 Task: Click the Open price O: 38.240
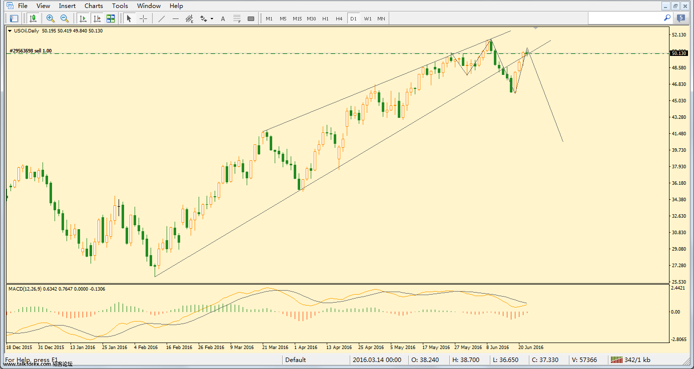(425, 360)
